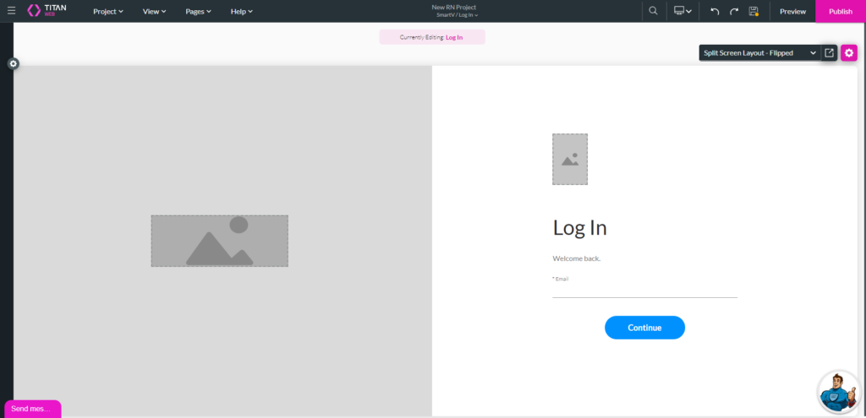
Task: Click the Email input field
Action: tap(644, 290)
